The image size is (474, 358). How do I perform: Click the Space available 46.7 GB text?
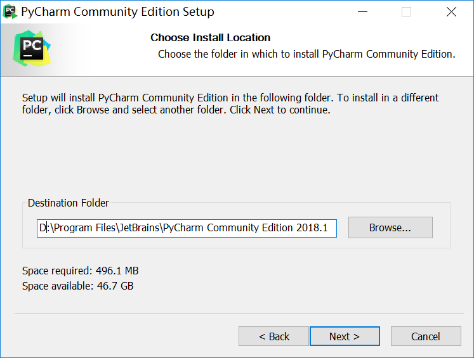[77, 286]
